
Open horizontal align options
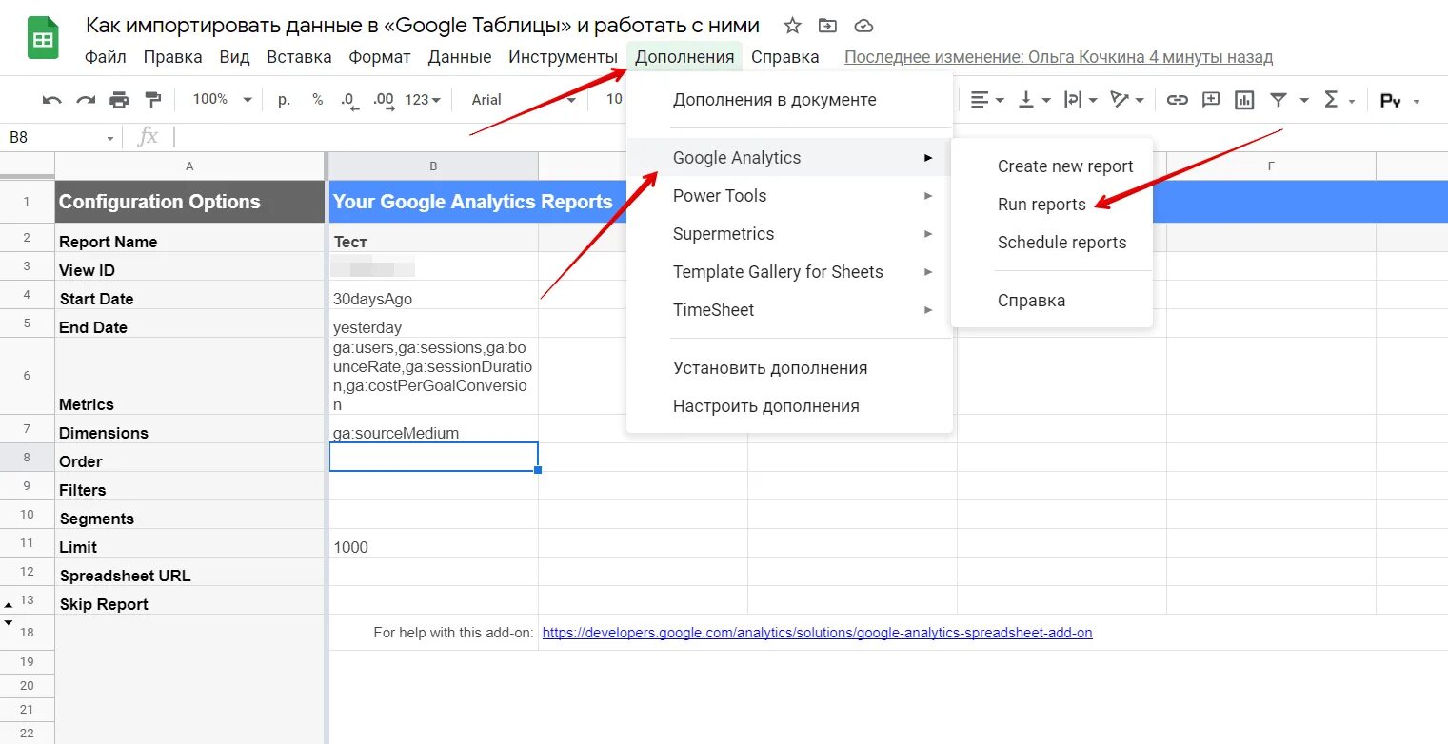987,100
